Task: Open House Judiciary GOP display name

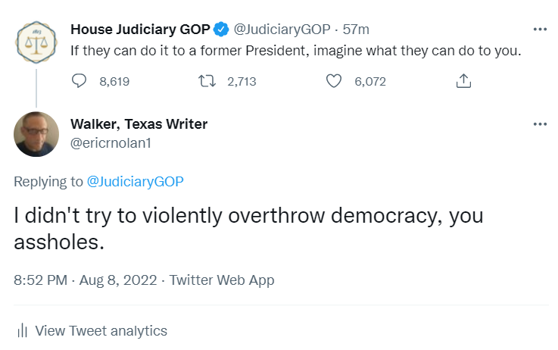Action: pyautogui.click(x=140, y=30)
